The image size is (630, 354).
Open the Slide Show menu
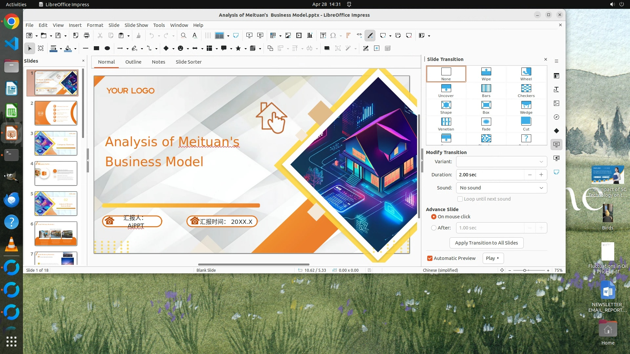[x=136, y=25]
